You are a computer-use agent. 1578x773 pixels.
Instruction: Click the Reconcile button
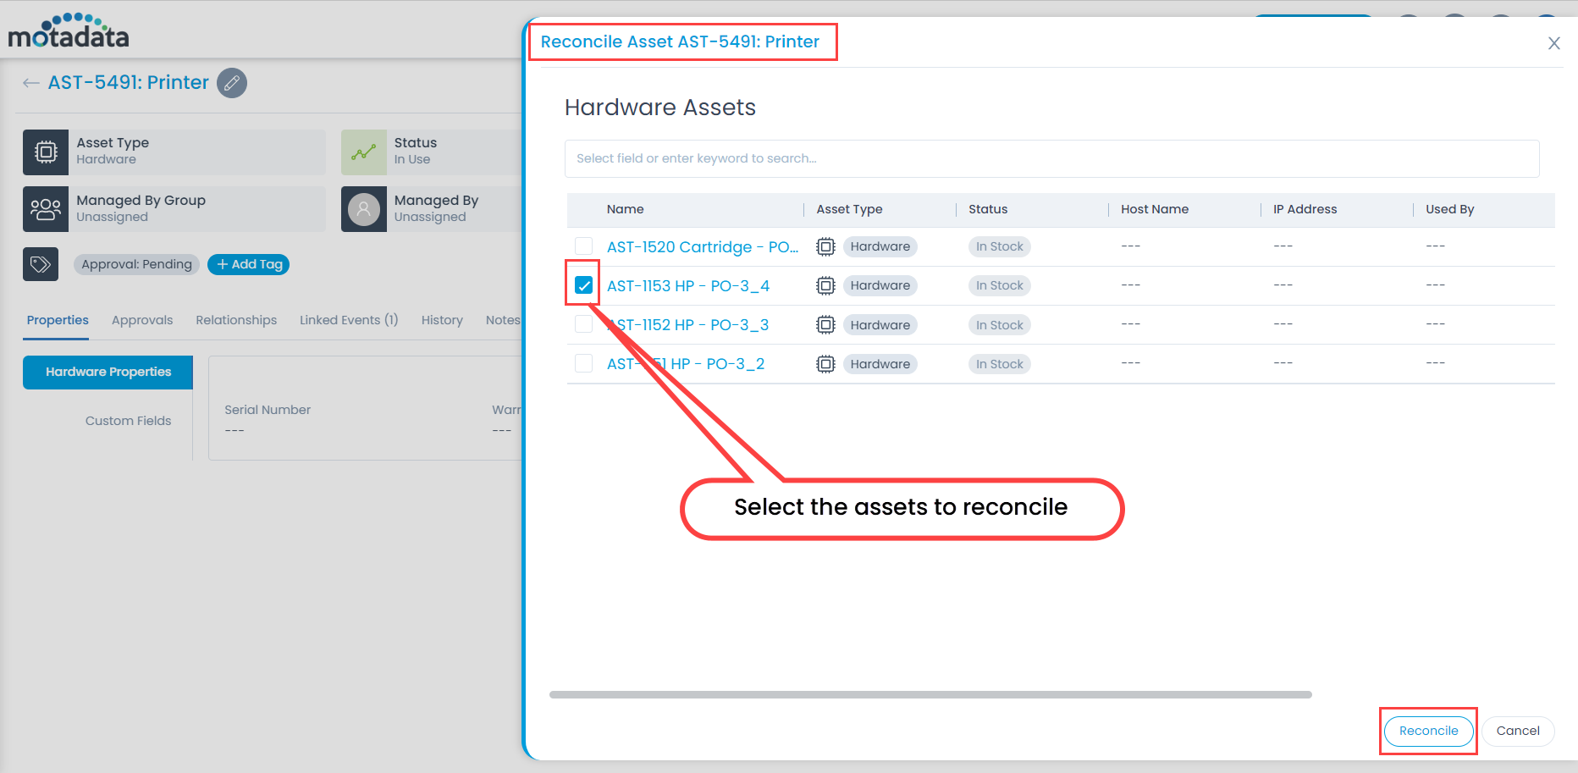coord(1428,731)
